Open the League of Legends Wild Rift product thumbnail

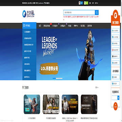pos(32,104)
